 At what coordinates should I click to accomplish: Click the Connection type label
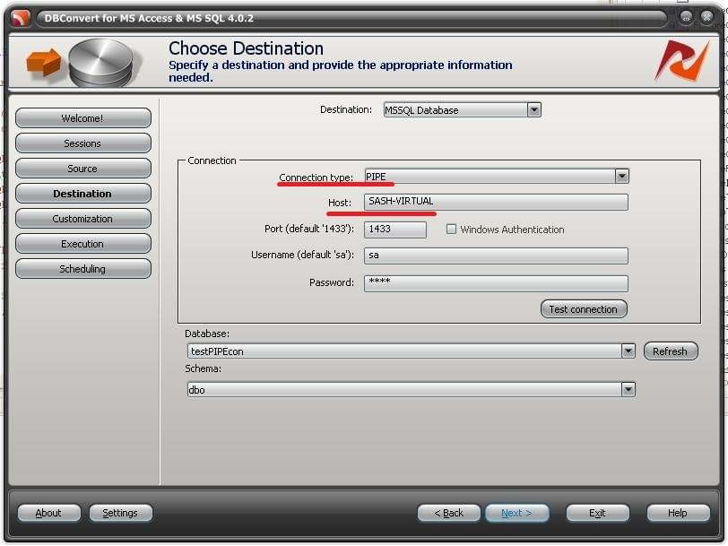coord(316,178)
